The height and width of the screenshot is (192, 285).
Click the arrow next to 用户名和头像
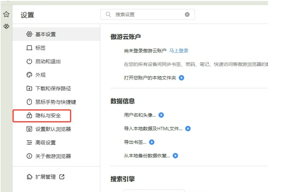pyautogui.click(x=161, y=115)
